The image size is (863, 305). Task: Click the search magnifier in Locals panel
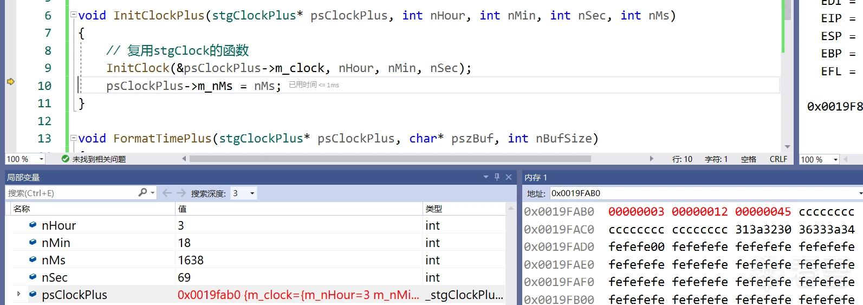142,193
